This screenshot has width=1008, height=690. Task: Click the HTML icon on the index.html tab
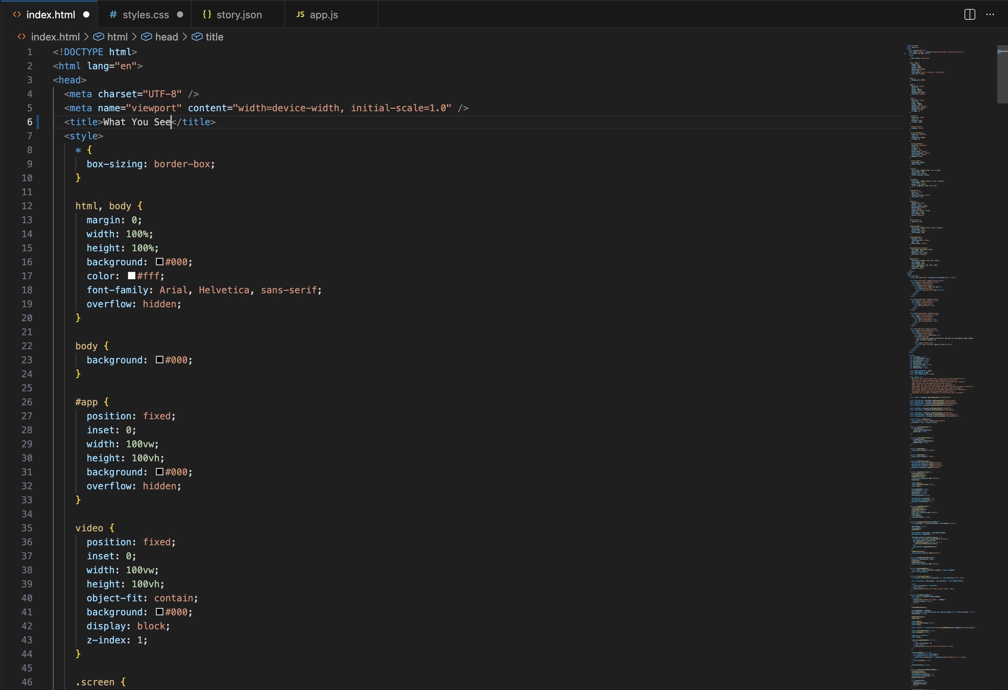pos(17,14)
